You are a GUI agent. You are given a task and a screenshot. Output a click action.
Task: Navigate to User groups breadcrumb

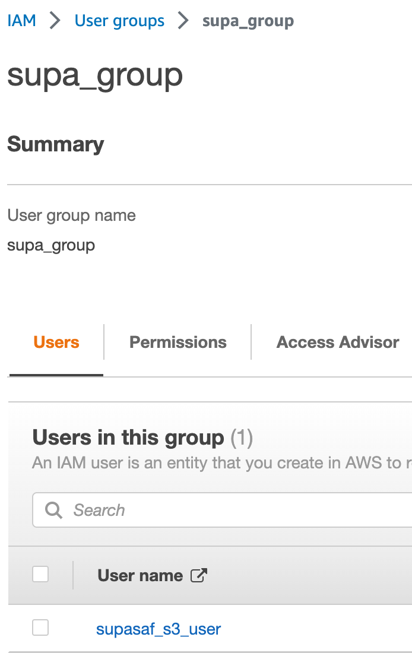coord(119,21)
